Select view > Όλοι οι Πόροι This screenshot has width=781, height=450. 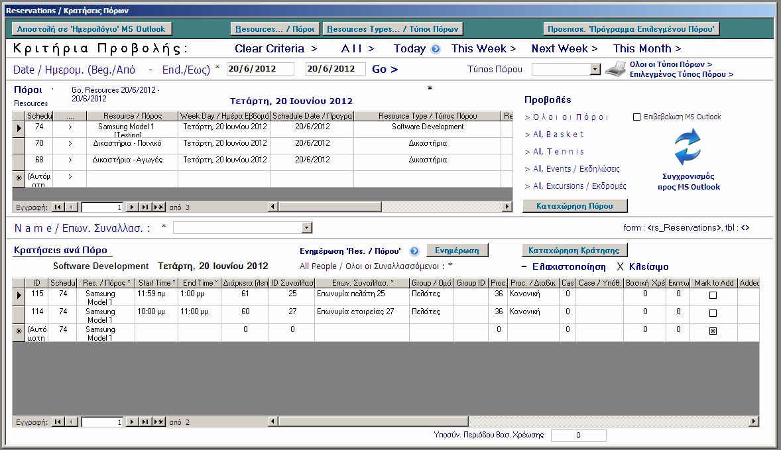(x=566, y=117)
